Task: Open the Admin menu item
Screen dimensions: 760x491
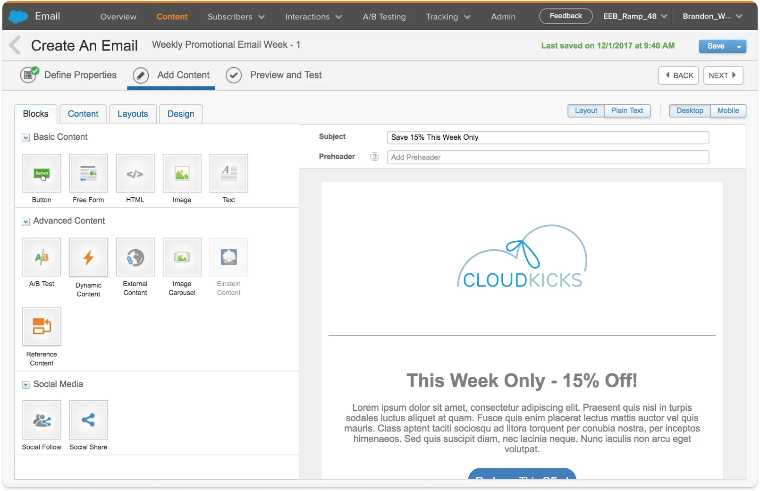Action: coord(503,17)
